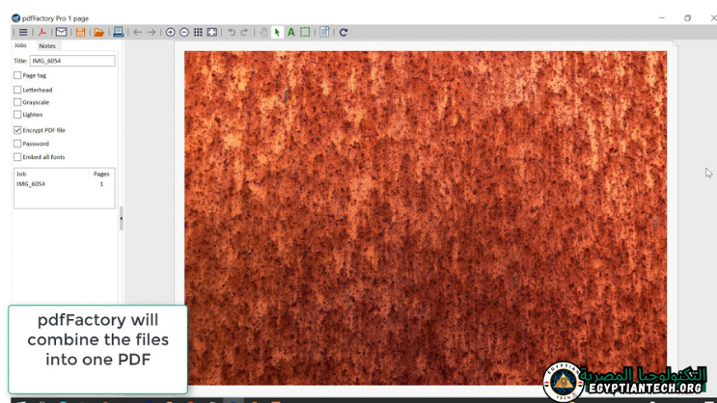Switch to the Jobs tab
The image size is (717, 403).
(20, 45)
